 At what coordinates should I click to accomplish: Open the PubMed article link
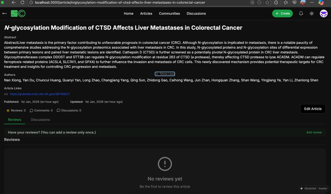pos(40,94)
